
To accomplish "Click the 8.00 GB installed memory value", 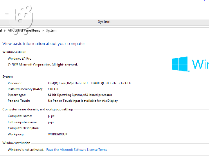I will click(x=53, y=89).
